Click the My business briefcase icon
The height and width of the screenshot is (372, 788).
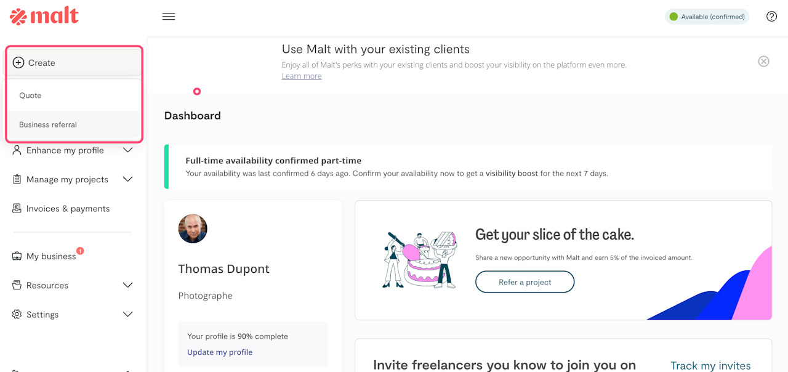coord(17,256)
